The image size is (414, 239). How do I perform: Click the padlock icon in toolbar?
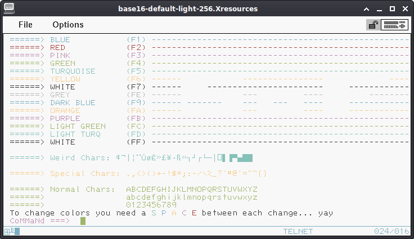[373, 25]
